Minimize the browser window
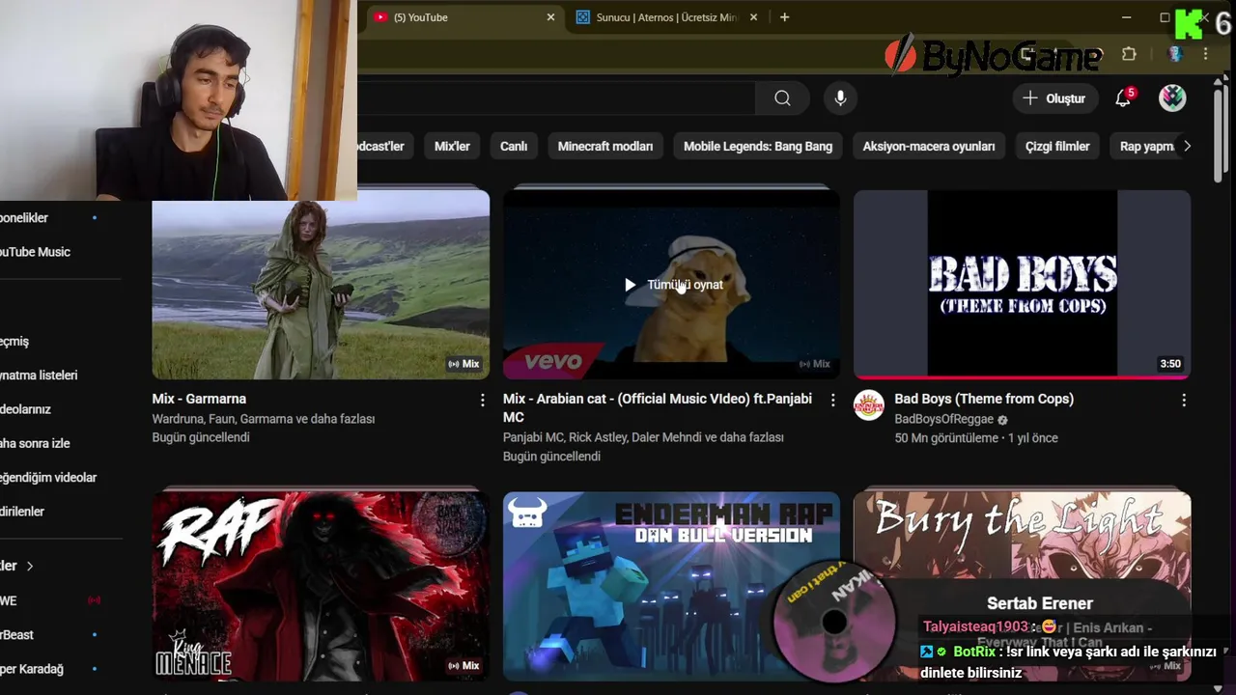Viewport: 1236px width, 695px height. [1126, 17]
